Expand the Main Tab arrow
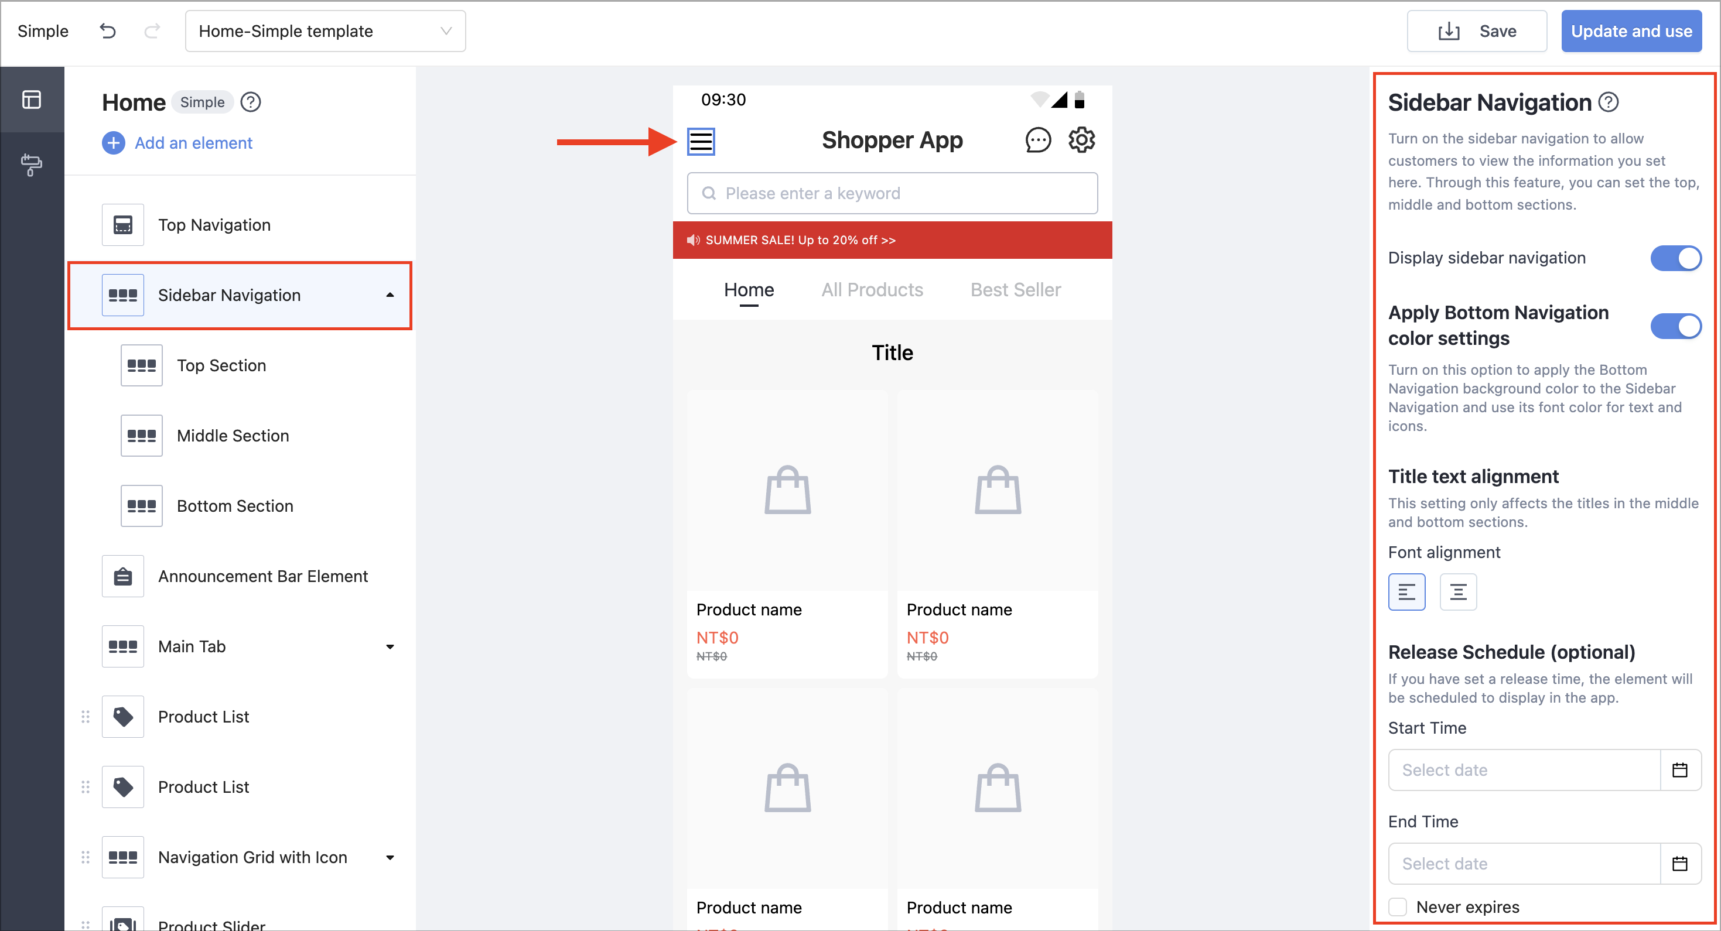Viewport: 1721px width, 931px height. 390,646
